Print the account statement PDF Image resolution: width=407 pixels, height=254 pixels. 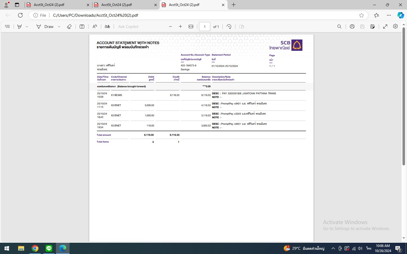tap(352, 27)
